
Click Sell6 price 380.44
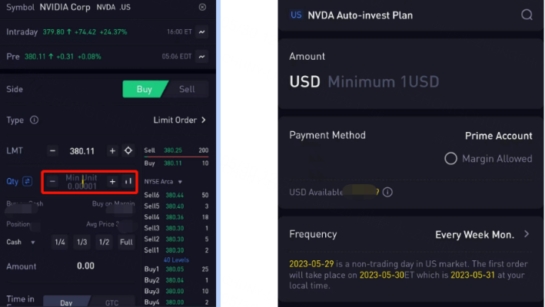pyautogui.click(x=174, y=195)
